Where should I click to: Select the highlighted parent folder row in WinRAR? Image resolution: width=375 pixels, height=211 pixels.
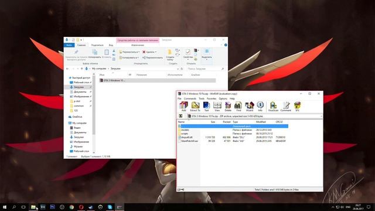coord(233,126)
